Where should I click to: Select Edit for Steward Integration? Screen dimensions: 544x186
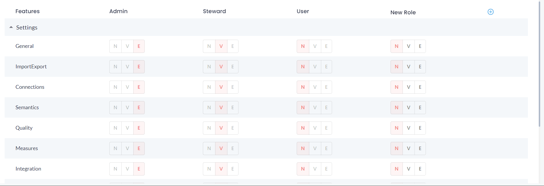click(x=233, y=169)
